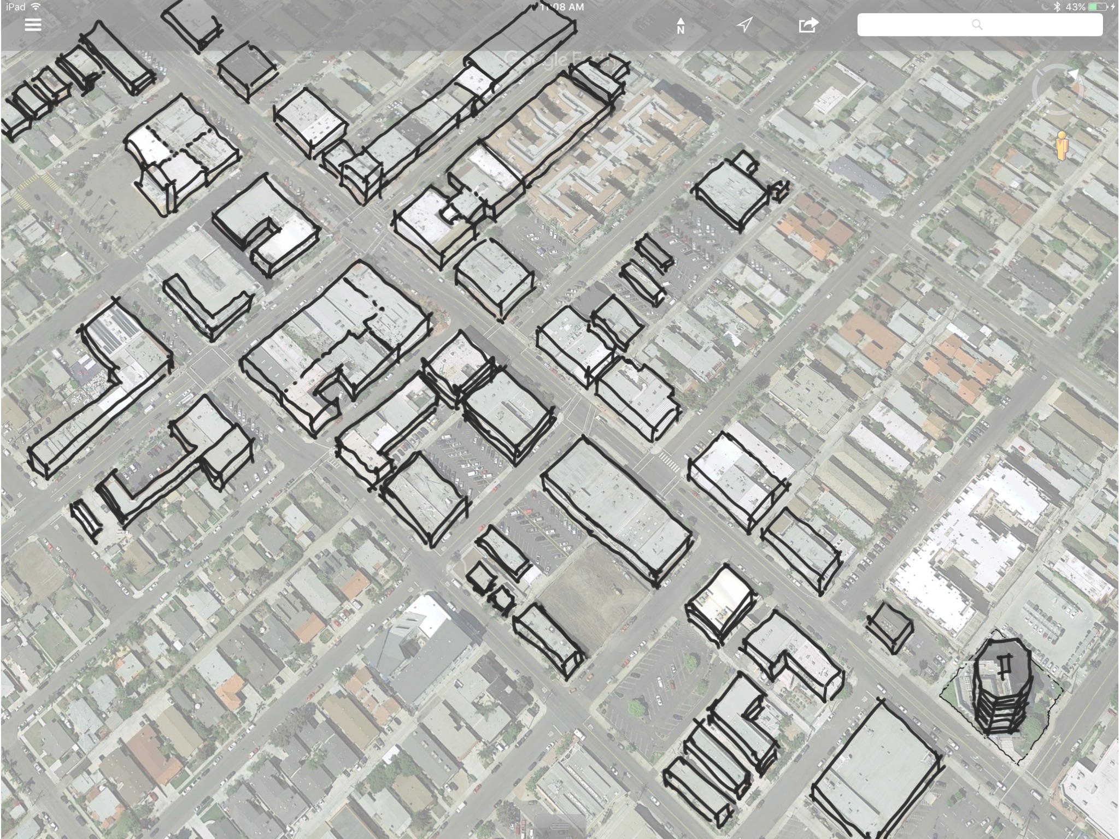Tap the my-location arrow icon

744,25
